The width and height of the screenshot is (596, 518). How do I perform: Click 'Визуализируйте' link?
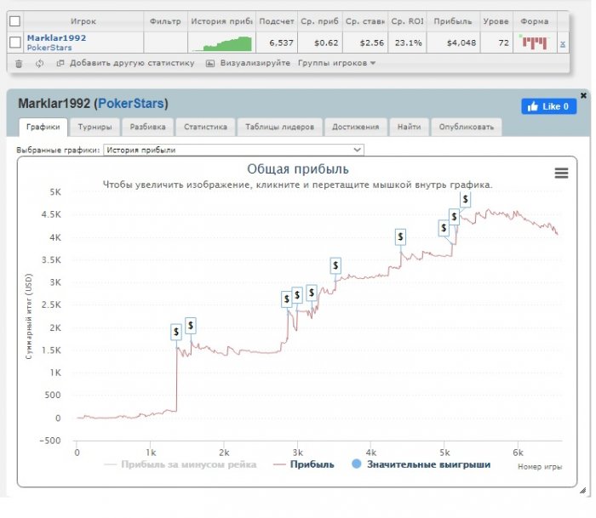click(255, 63)
